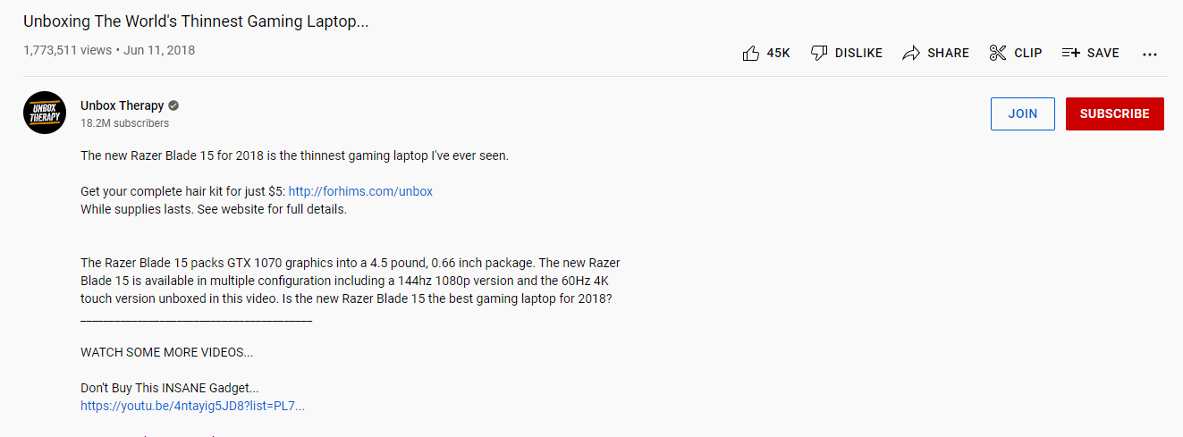Click the Unbox Therapy channel name
The image size is (1183, 437).
pos(122,105)
